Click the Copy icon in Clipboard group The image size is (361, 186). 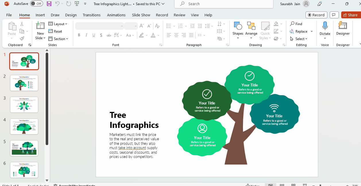coord(22,31)
